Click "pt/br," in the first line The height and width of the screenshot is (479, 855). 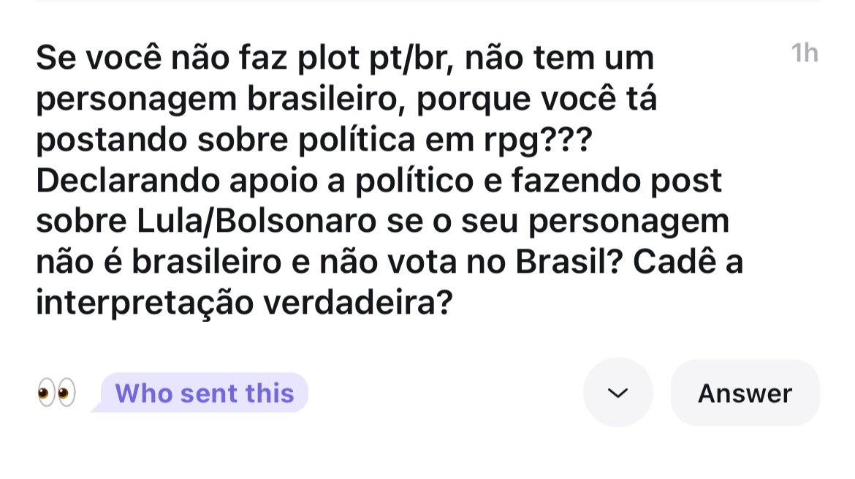coord(411,58)
